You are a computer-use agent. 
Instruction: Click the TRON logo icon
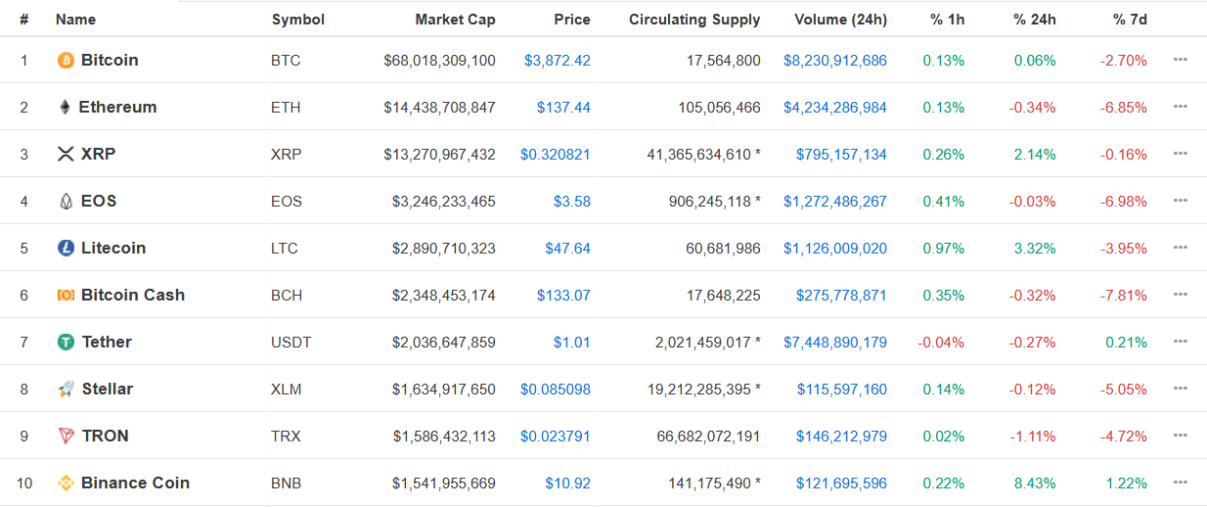(x=66, y=437)
